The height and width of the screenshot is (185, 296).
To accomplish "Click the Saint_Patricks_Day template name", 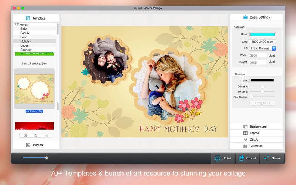I will click(x=34, y=63).
